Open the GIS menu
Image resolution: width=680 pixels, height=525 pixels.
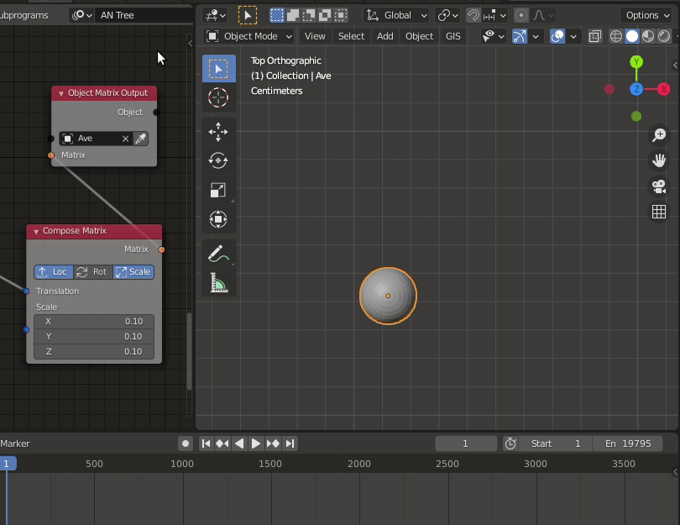click(453, 36)
